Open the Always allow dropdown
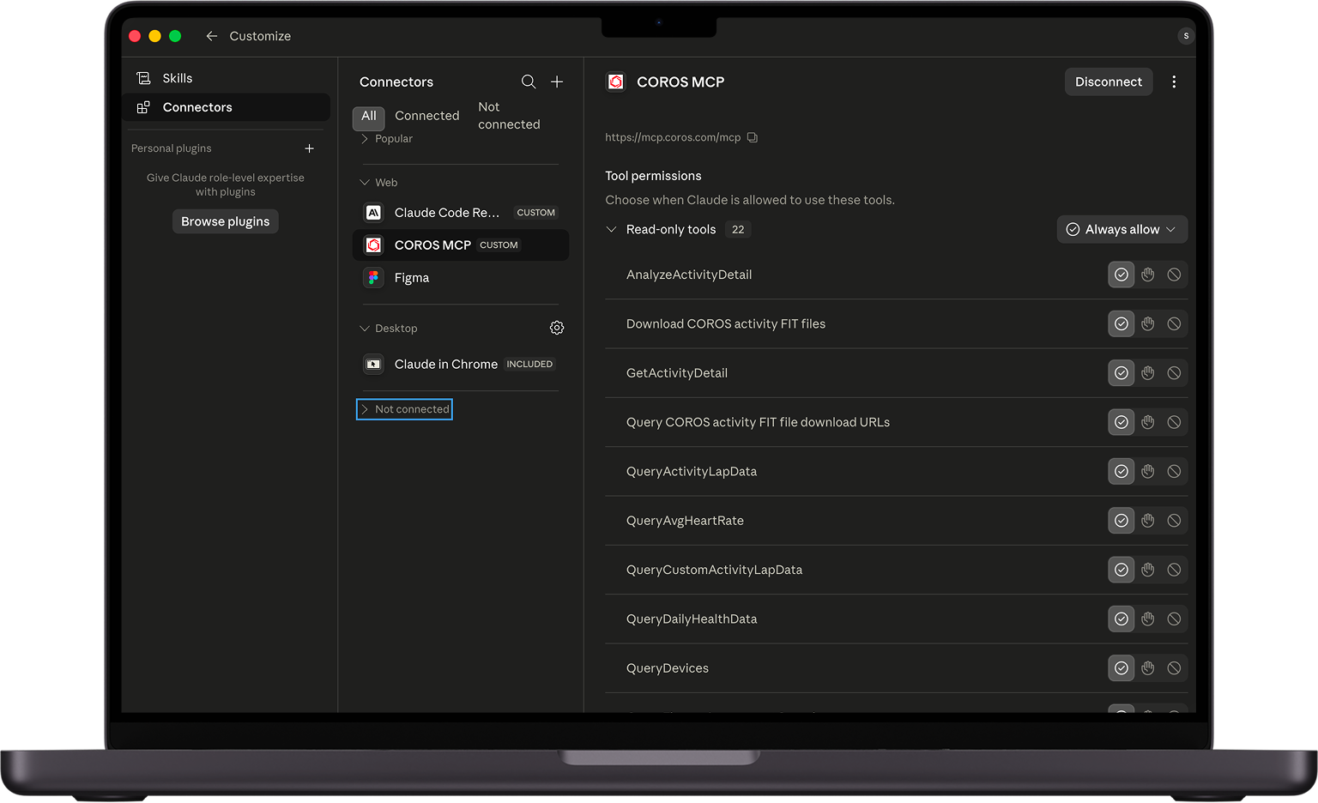Screen dimensions: 1318x803 click(x=1122, y=229)
